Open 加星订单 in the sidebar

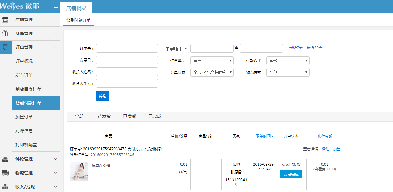pyautogui.click(x=36, y=117)
